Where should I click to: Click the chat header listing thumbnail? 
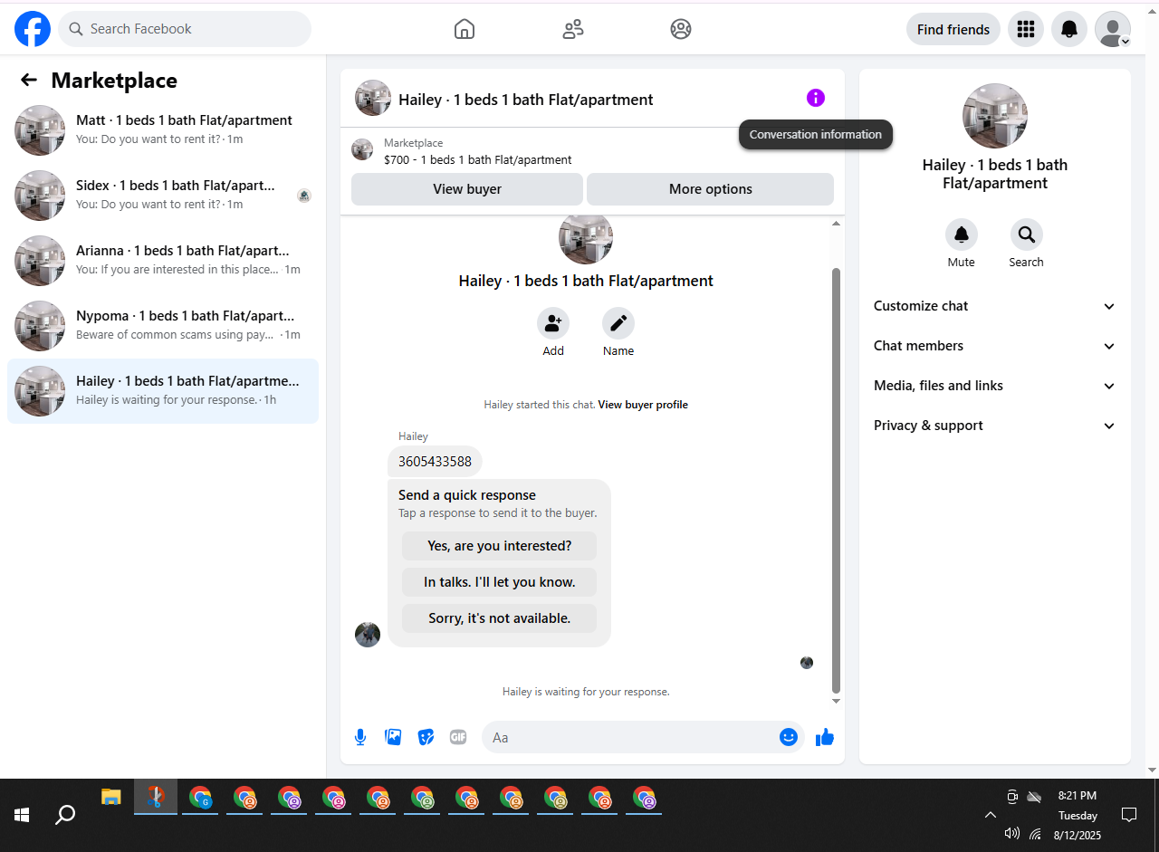tap(373, 98)
